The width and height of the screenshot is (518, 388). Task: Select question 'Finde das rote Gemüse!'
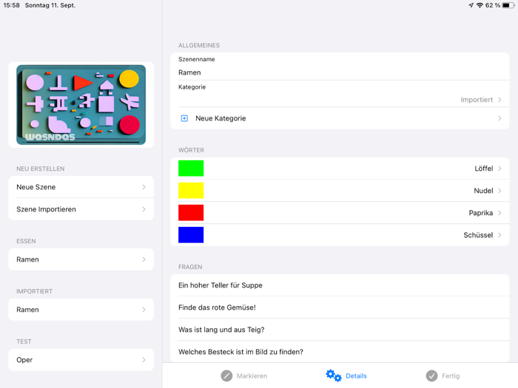pyautogui.click(x=340, y=307)
